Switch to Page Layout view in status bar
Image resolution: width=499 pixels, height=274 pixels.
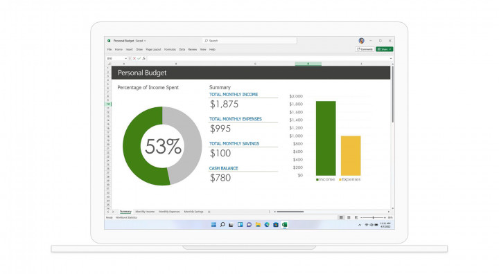click(349, 217)
